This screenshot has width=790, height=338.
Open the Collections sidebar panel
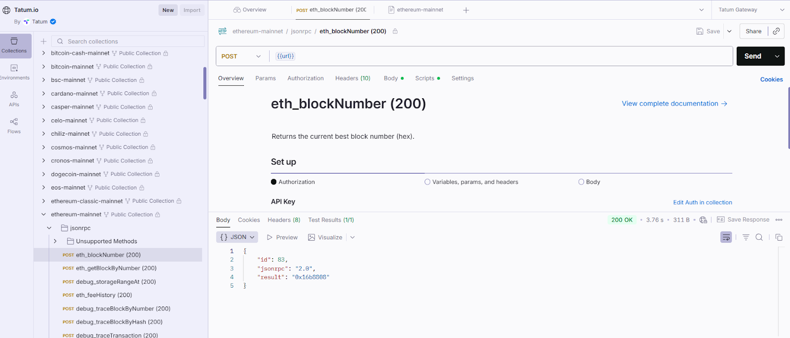coord(14,45)
